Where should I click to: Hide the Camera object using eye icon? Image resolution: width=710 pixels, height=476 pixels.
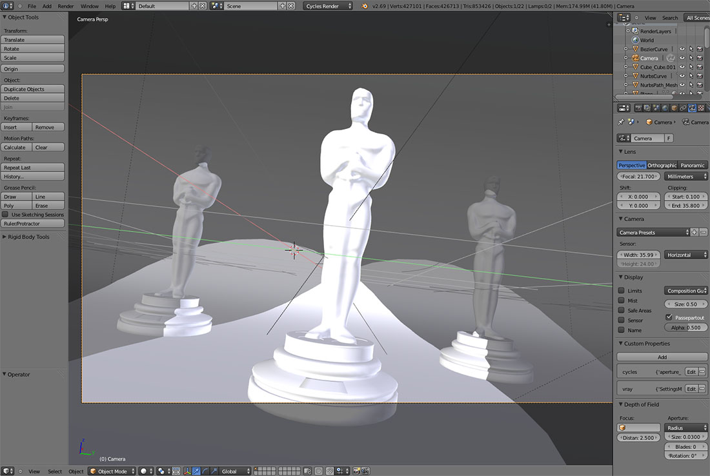pyautogui.click(x=682, y=58)
